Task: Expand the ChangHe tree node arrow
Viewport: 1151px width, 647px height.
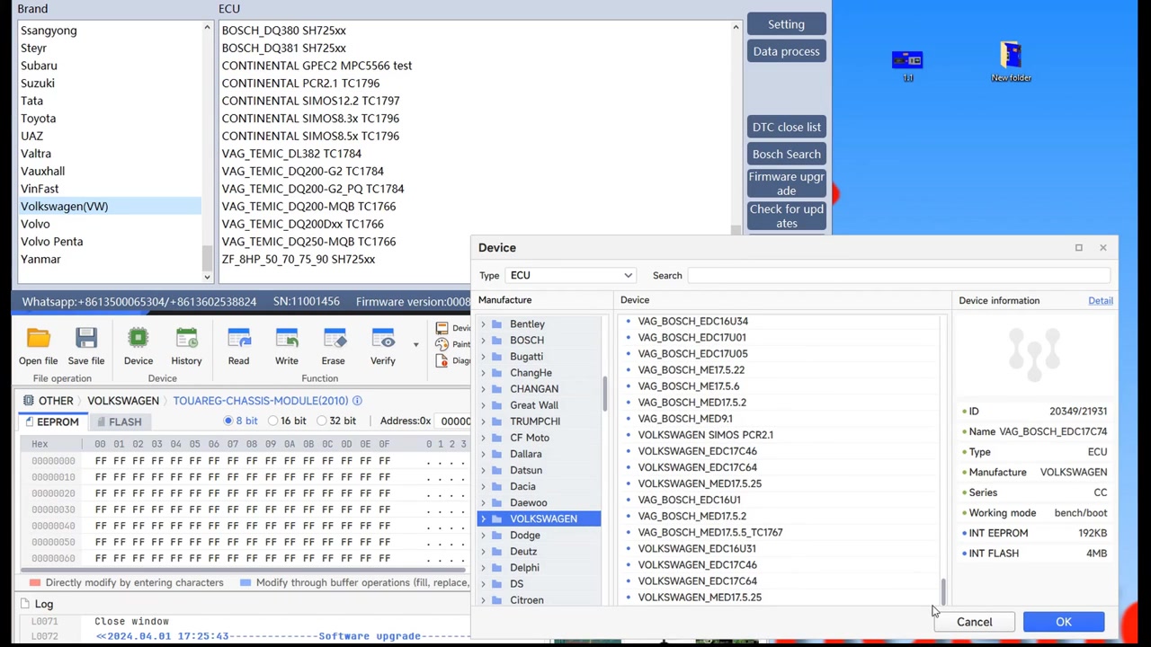Action: (484, 373)
